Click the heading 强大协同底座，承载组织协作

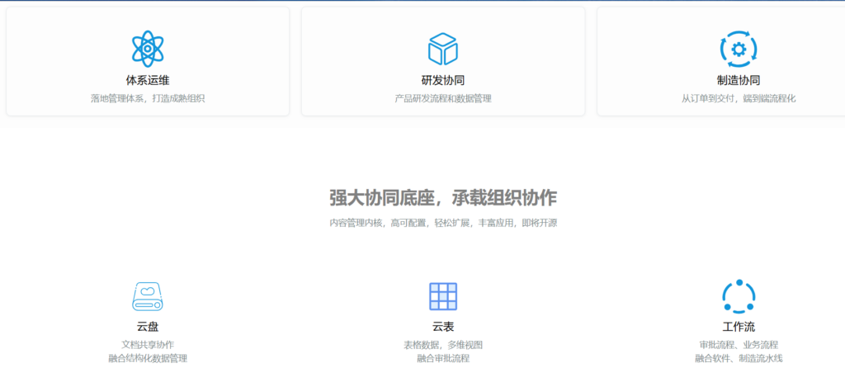[443, 198]
